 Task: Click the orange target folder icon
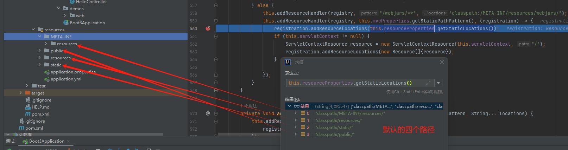[x=28, y=93]
